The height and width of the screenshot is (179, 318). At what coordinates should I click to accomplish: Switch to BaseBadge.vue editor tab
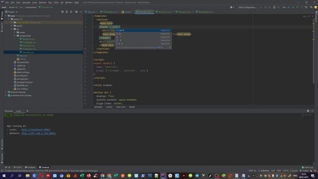click(x=205, y=12)
